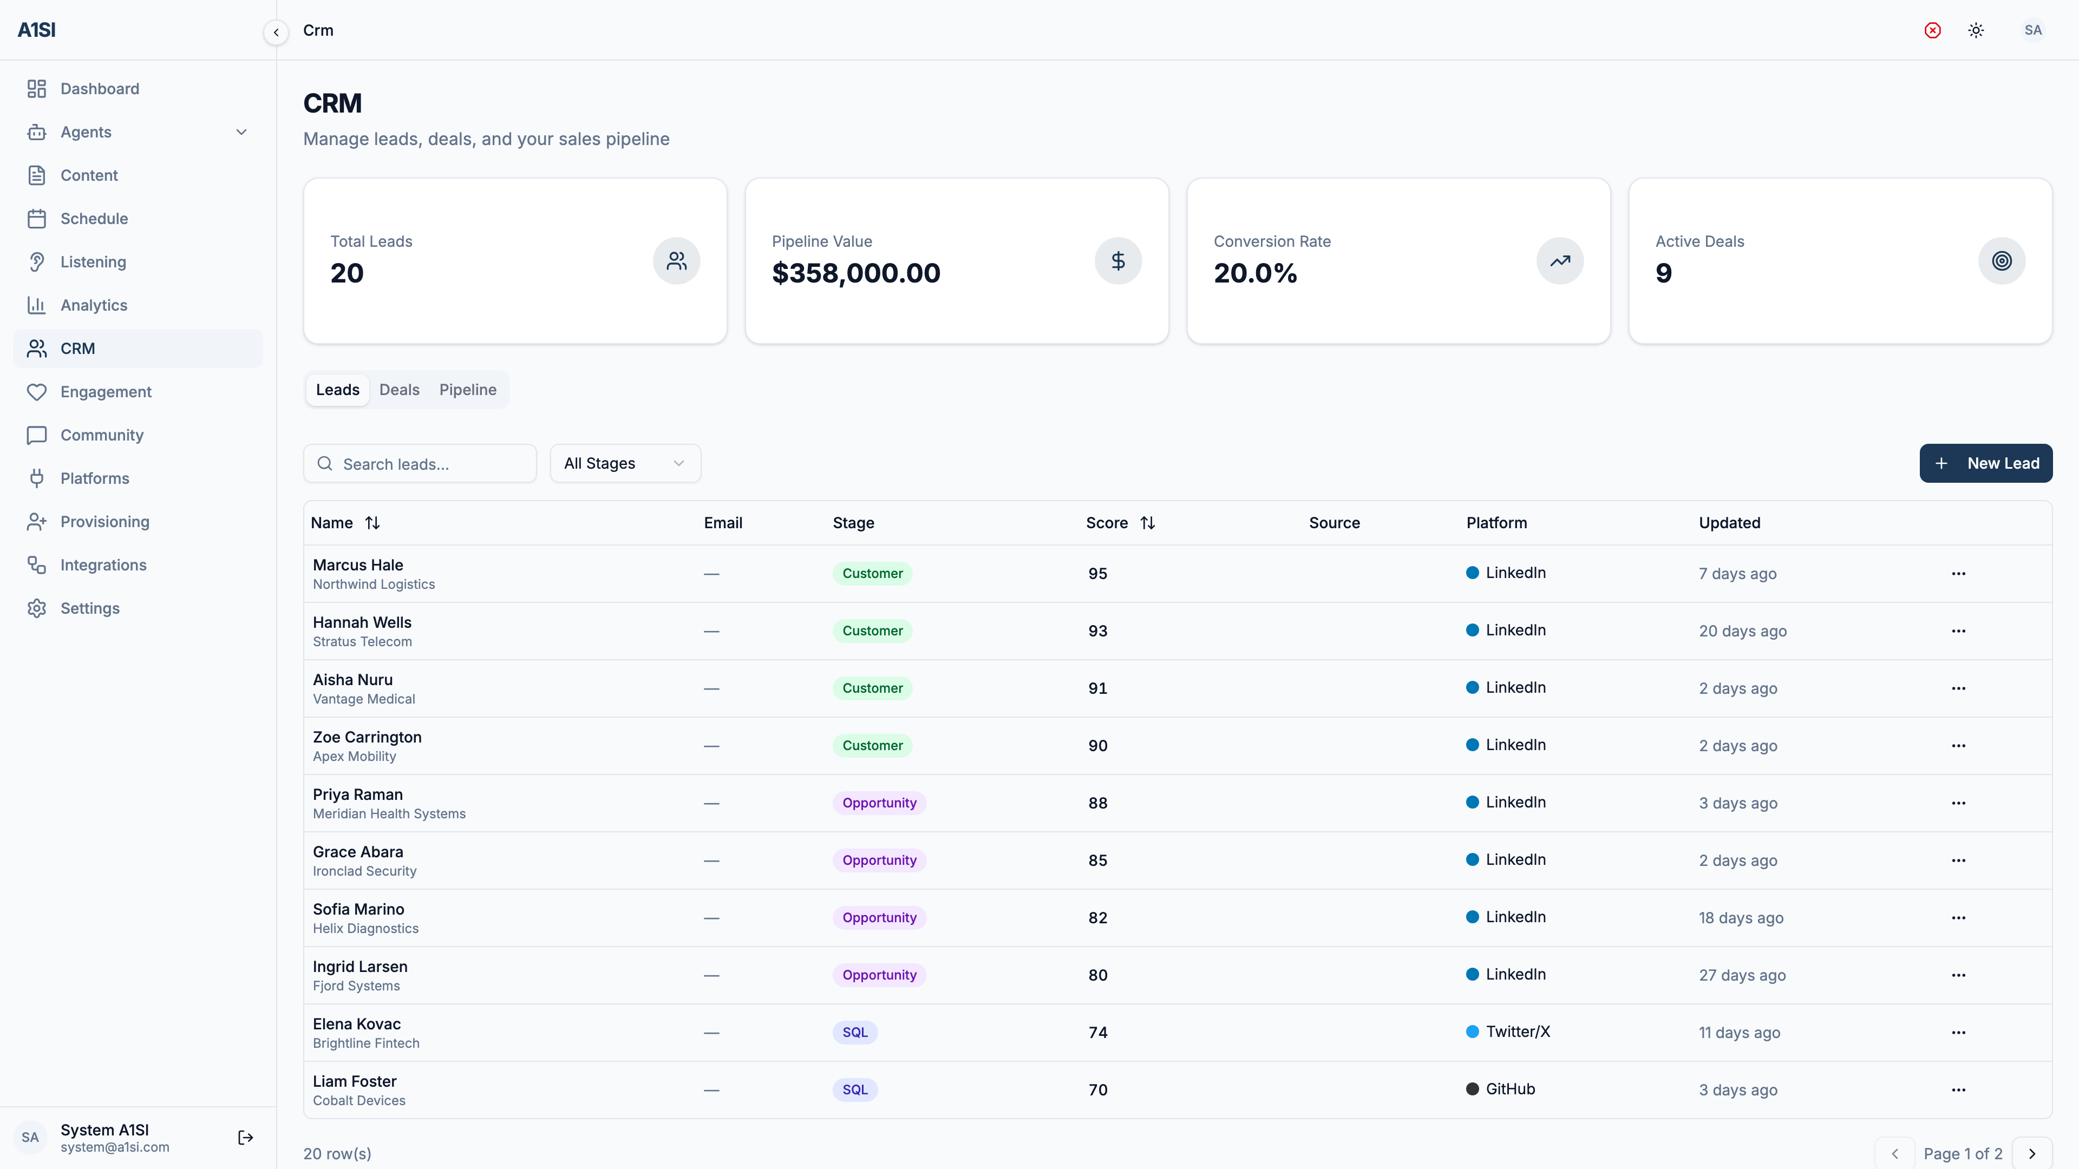Click the A1SI logo
Image resolution: width=2079 pixels, height=1169 pixels.
pyautogui.click(x=36, y=30)
